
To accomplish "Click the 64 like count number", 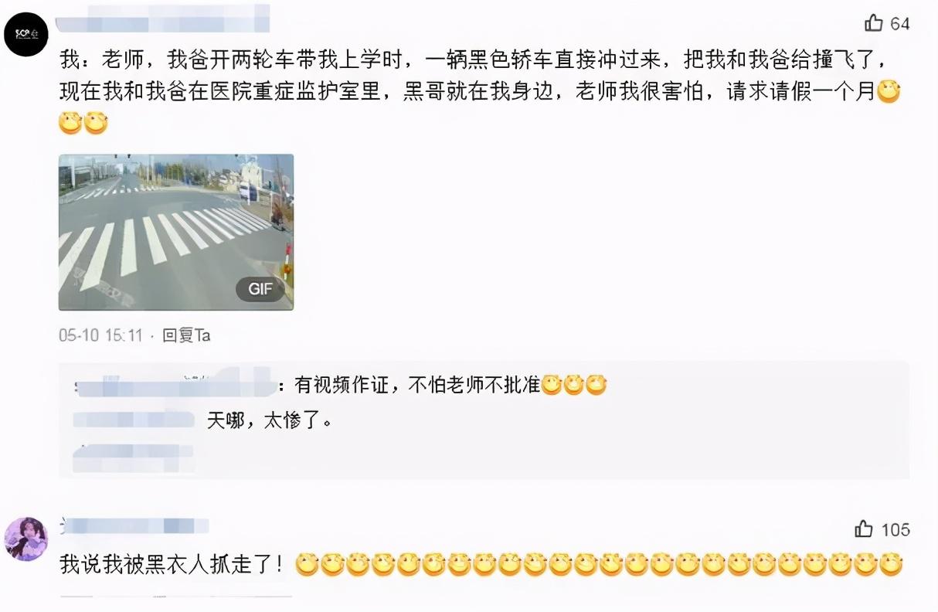I will pyautogui.click(x=900, y=24).
